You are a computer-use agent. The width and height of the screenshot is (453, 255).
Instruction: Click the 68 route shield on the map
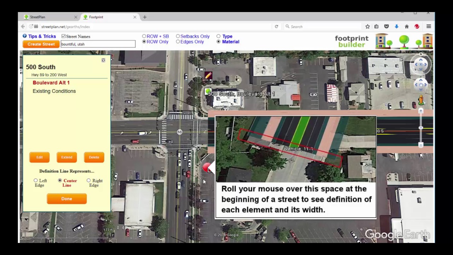click(180, 132)
